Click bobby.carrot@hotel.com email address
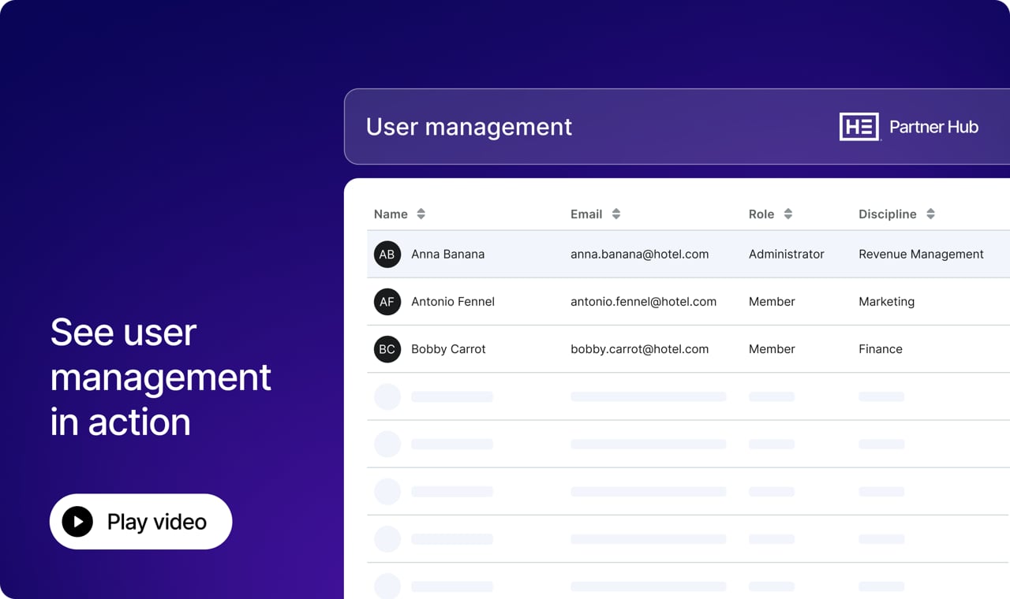1010x599 pixels. tap(640, 349)
